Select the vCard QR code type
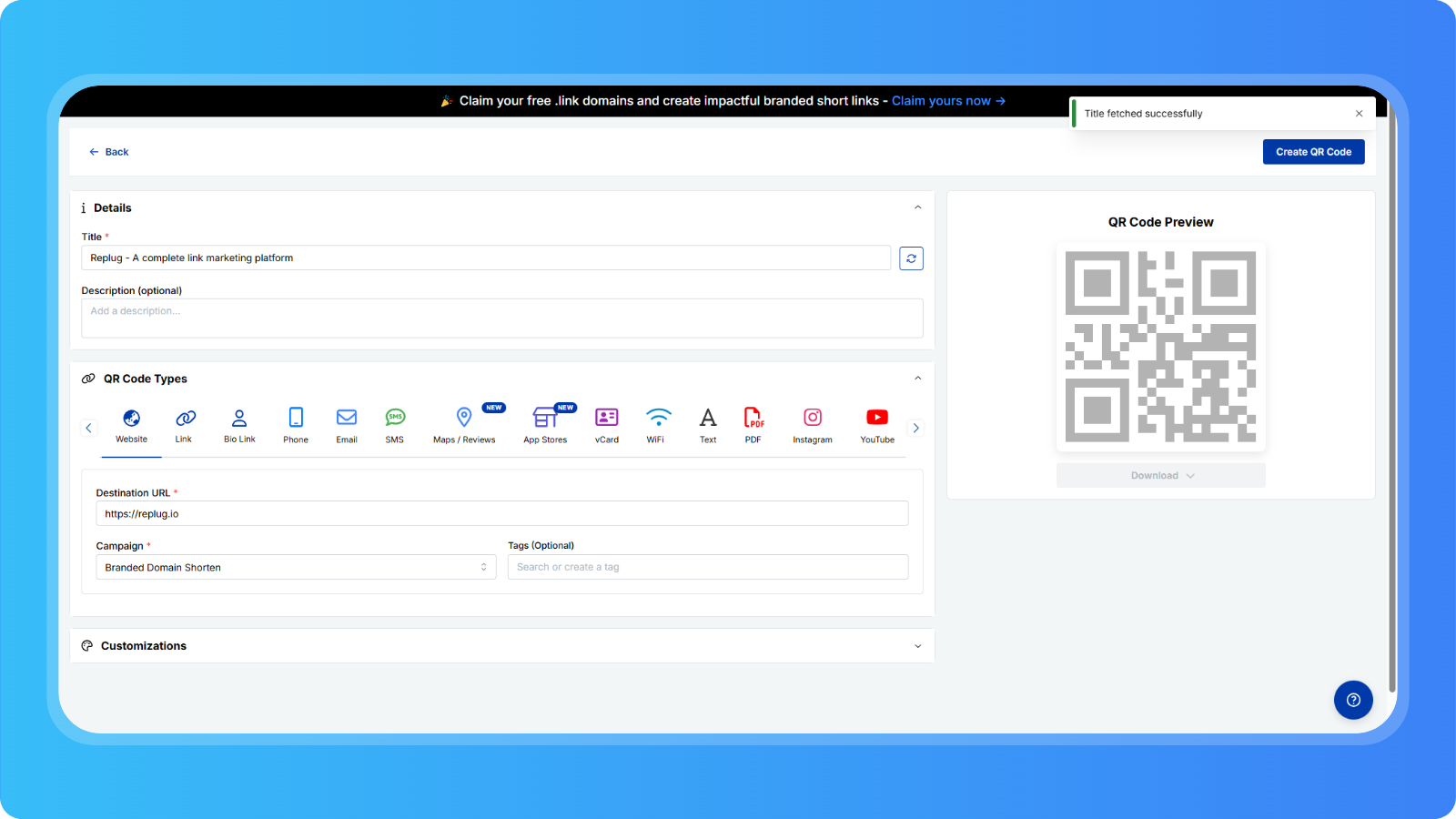This screenshot has height=819, width=1456. [606, 426]
